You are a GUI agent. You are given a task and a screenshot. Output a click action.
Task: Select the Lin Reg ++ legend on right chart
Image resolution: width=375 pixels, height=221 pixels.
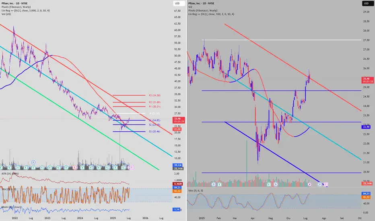(x=211, y=14)
